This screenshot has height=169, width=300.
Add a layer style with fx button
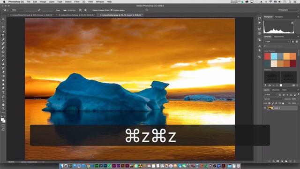(x=274, y=161)
